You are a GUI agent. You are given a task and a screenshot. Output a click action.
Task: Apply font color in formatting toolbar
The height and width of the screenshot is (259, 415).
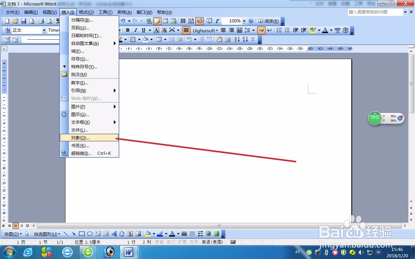[325, 30]
